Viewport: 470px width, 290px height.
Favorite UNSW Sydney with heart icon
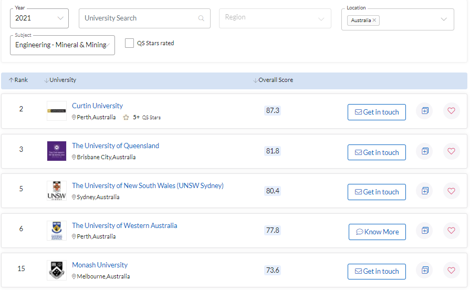point(452,191)
